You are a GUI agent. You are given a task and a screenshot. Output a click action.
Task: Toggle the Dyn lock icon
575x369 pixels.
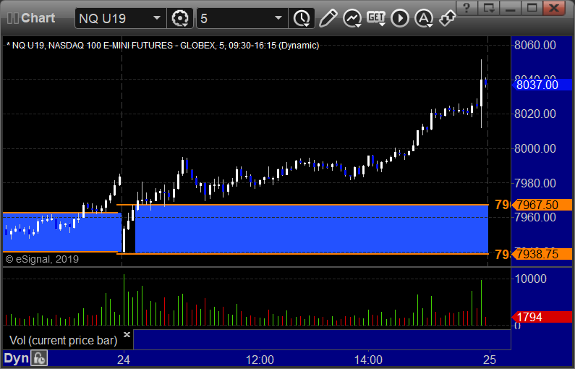(x=39, y=358)
